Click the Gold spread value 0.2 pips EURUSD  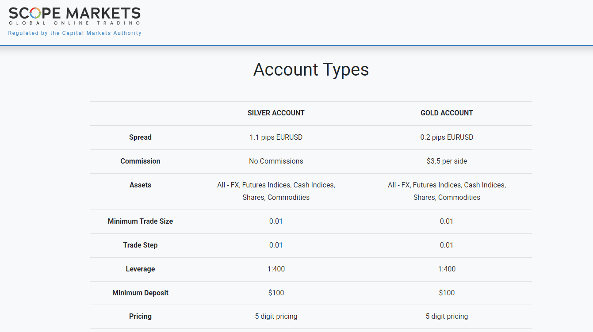click(447, 137)
